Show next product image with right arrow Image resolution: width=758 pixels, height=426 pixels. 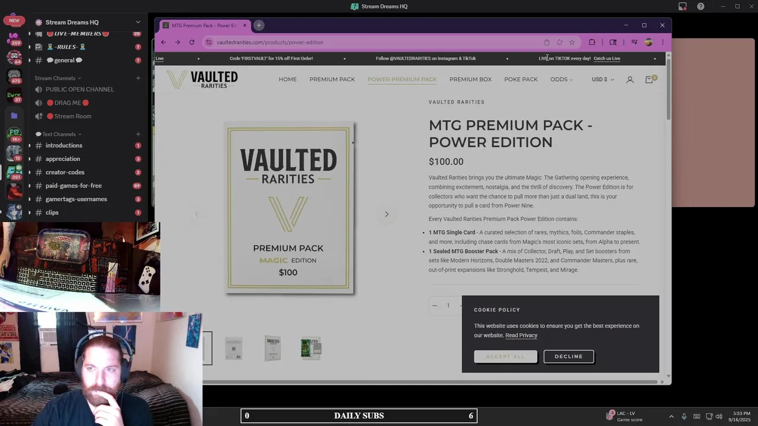tap(387, 214)
